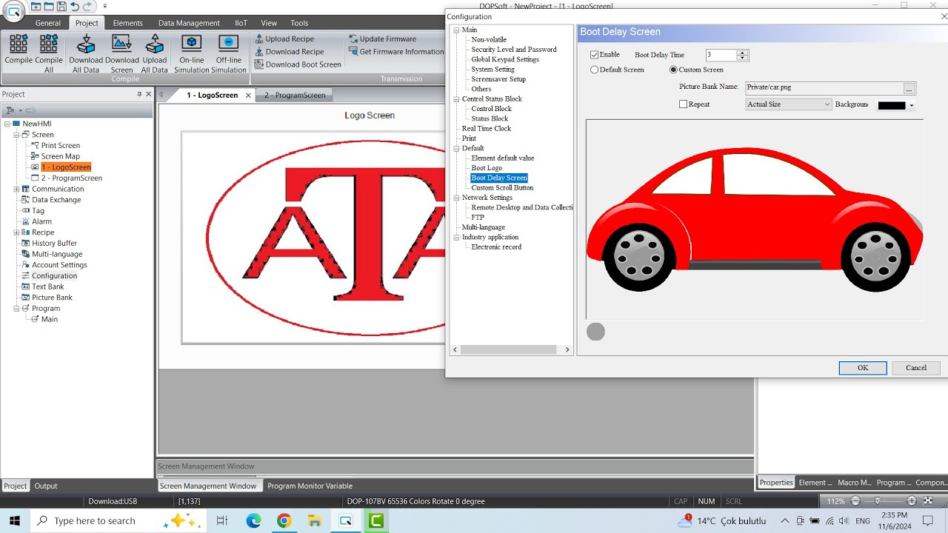This screenshot has height=533, width=948.
Task: Click Download Recipe in Transmission group
Action: pos(289,52)
